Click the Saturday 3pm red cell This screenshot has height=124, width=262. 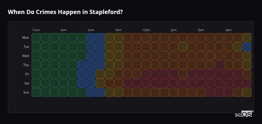click(174, 83)
